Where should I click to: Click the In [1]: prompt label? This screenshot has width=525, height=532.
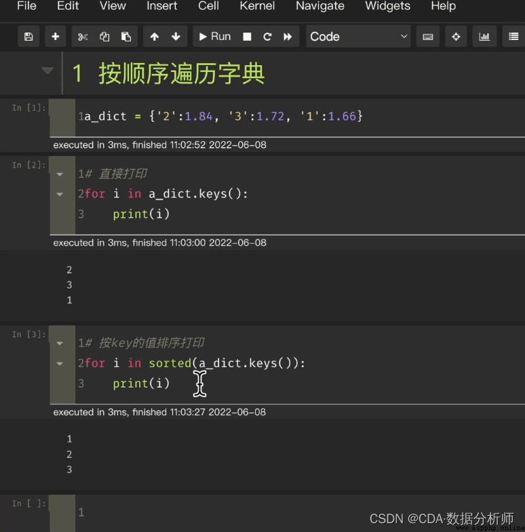[x=28, y=108]
